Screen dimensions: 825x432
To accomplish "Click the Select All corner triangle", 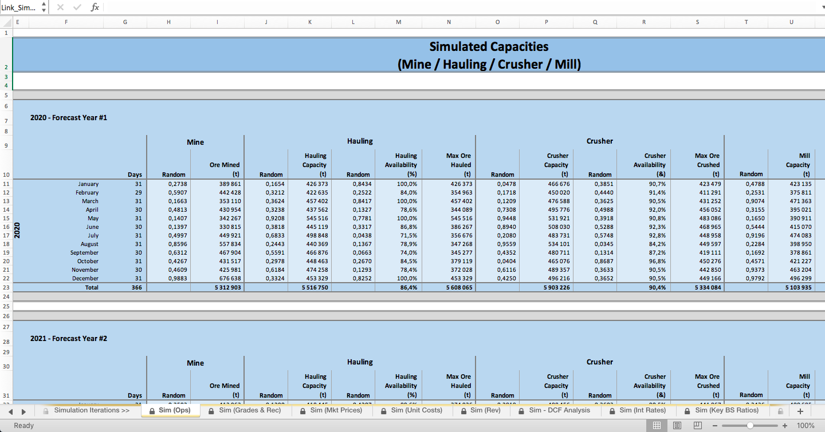I will click(6, 22).
